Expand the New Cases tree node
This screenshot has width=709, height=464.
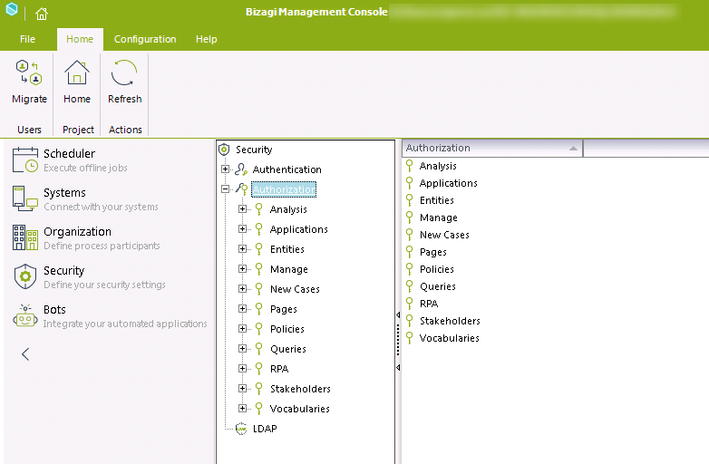click(x=242, y=289)
